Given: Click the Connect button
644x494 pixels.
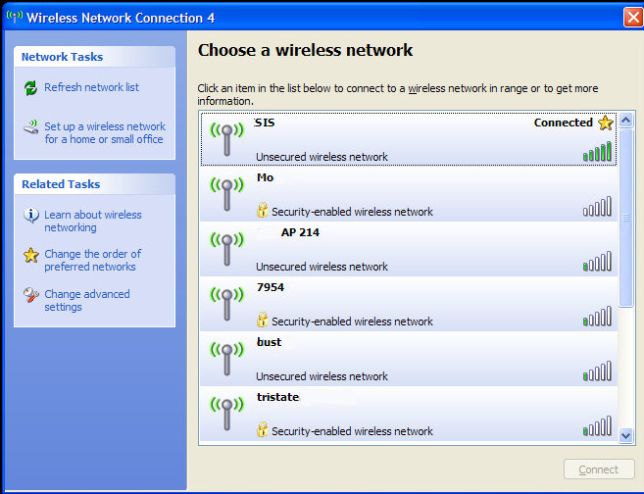Looking at the screenshot, I should click(599, 469).
